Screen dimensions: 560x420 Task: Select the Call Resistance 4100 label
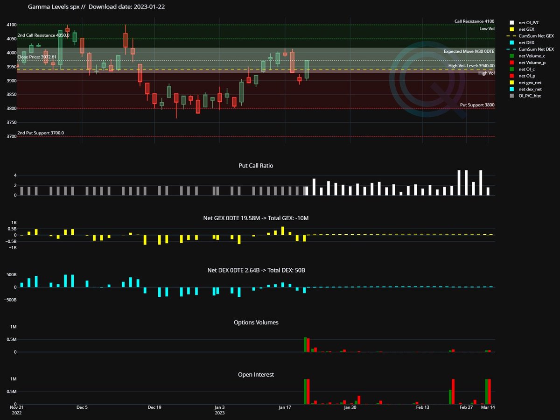[x=474, y=21]
